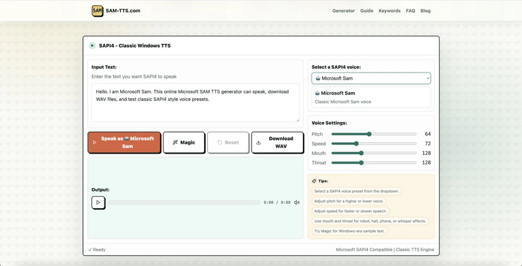This screenshot has height=266, width=522.
Task: Click the green play icon beside SAPI4 title
Action: coord(92,46)
